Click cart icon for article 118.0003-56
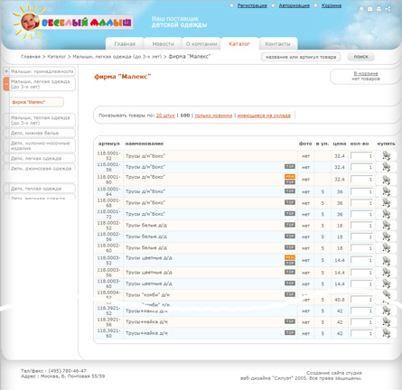Viewport: 402px width, 390px height. point(386,273)
